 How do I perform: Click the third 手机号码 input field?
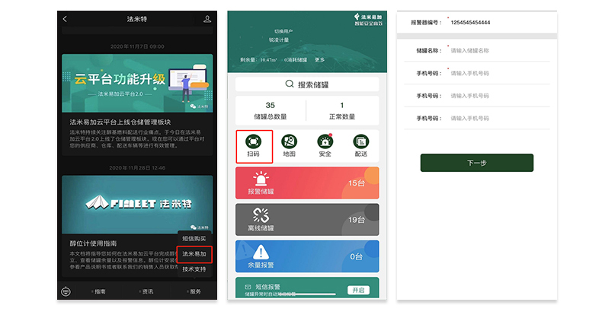(499, 119)
